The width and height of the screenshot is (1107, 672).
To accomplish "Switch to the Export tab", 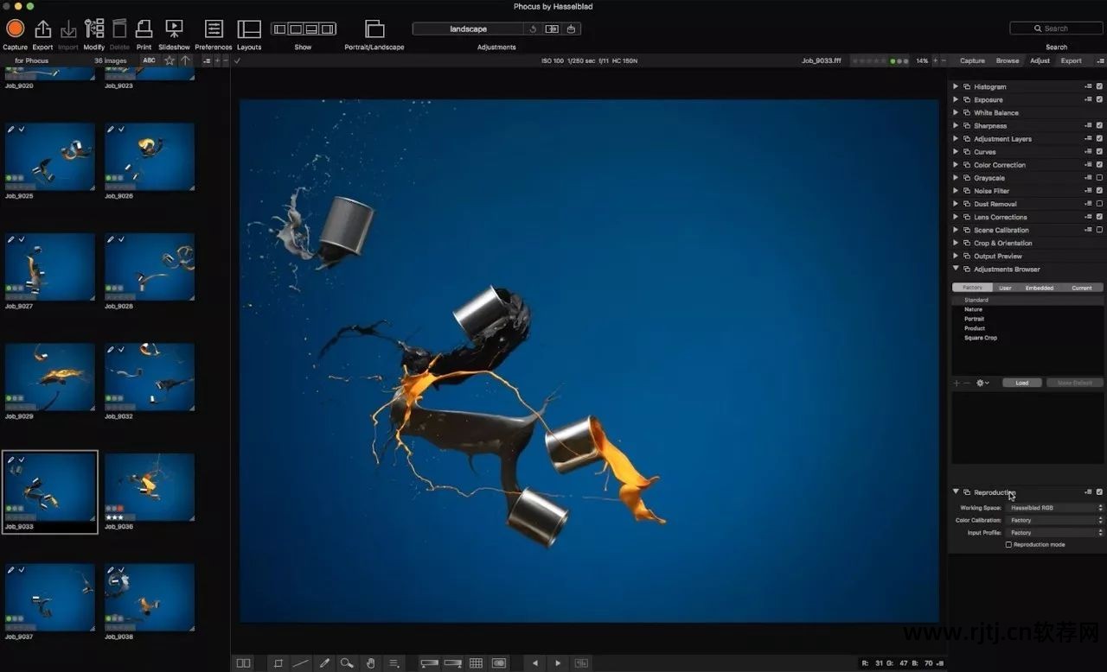I will 1071,60.
